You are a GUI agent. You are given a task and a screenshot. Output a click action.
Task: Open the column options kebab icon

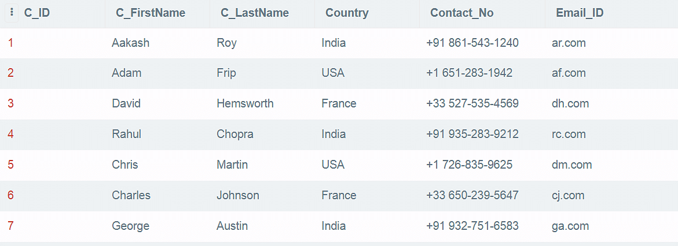[12, 13]
